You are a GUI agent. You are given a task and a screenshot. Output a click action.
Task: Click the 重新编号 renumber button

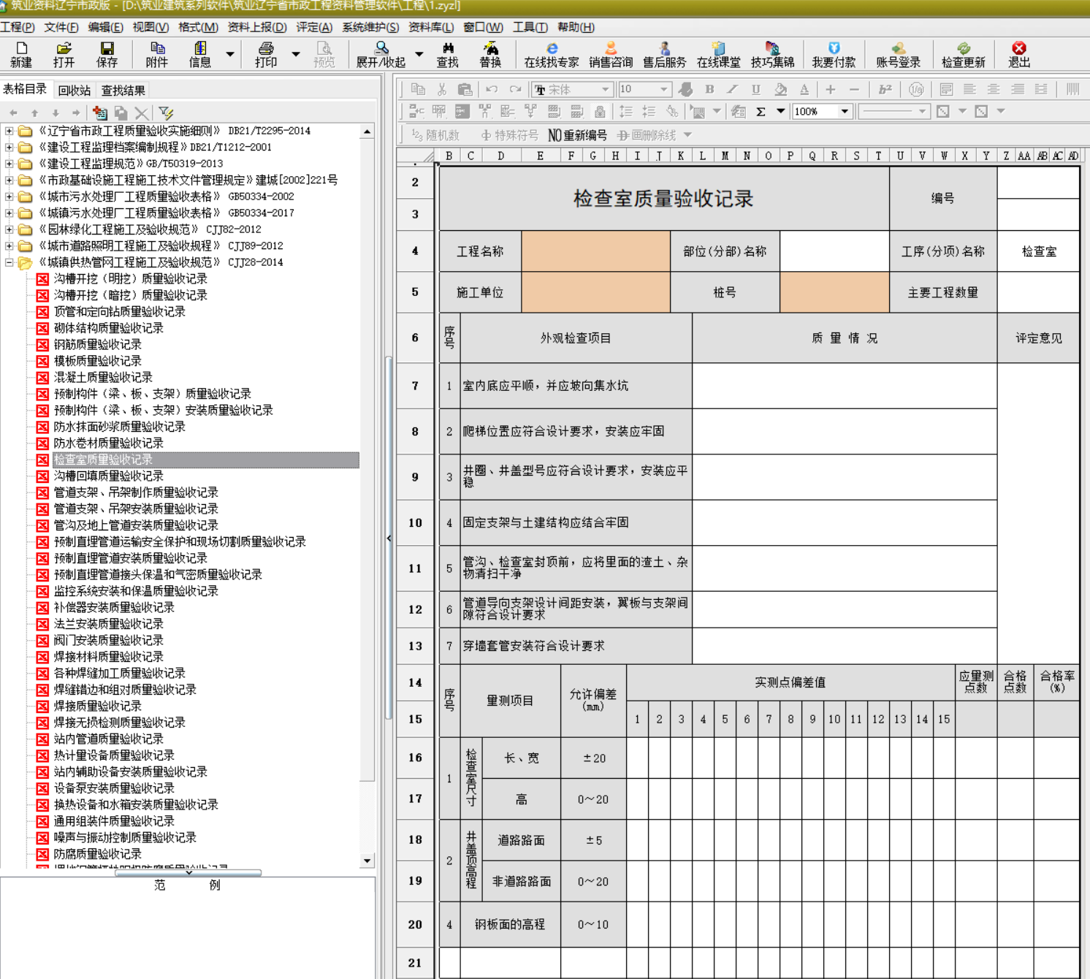coord(578,135)
